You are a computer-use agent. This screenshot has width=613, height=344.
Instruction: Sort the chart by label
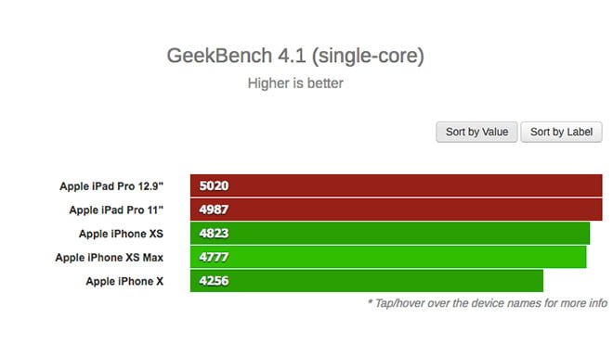click(561, 132)
